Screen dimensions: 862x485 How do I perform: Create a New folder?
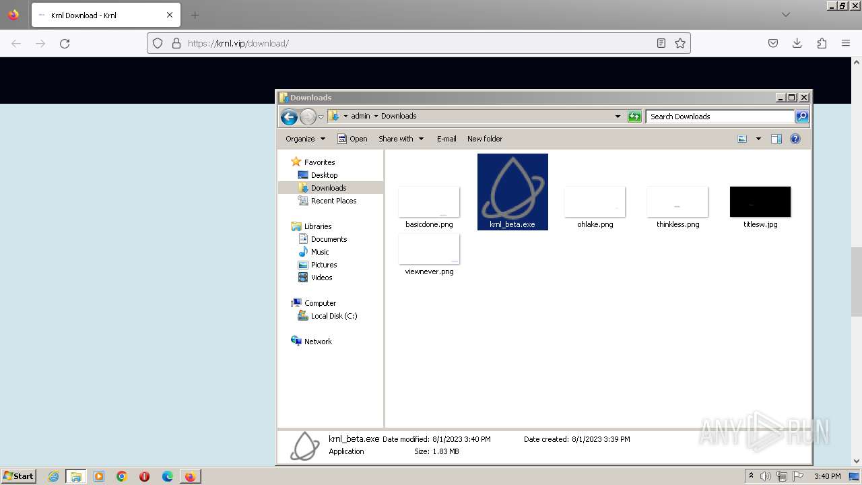point(485,139)
